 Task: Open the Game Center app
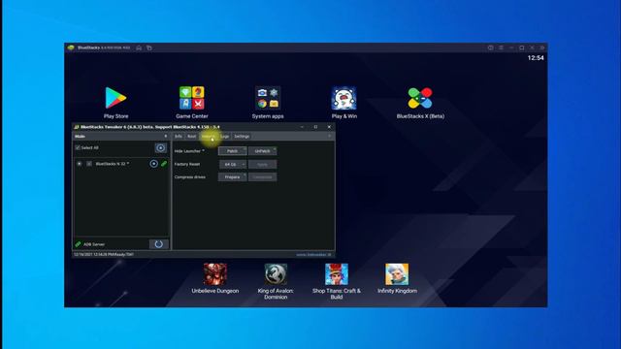click(192, 98)
